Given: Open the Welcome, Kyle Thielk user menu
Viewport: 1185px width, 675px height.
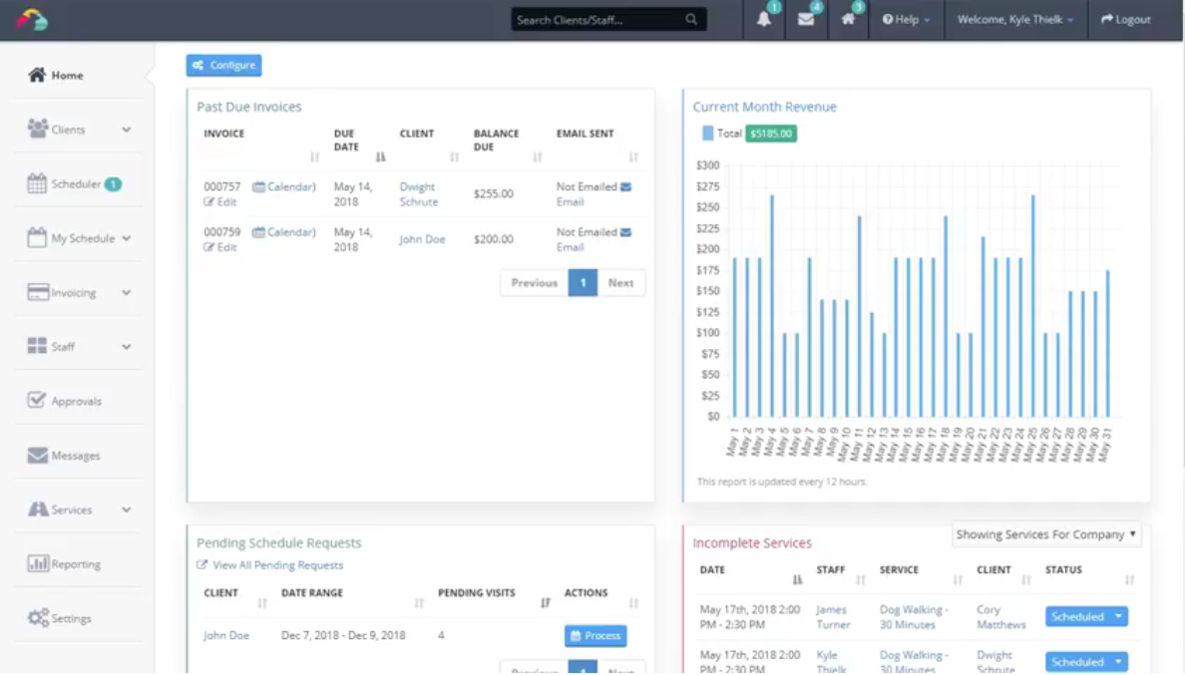Looking at the screenshot, I should [1015, 20].
